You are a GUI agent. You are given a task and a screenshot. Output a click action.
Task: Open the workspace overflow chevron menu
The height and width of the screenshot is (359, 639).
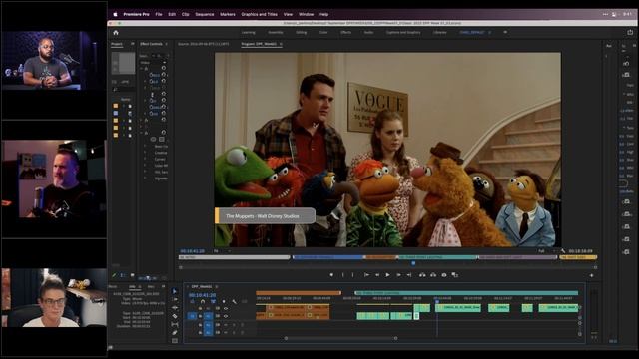pos(505,32)
